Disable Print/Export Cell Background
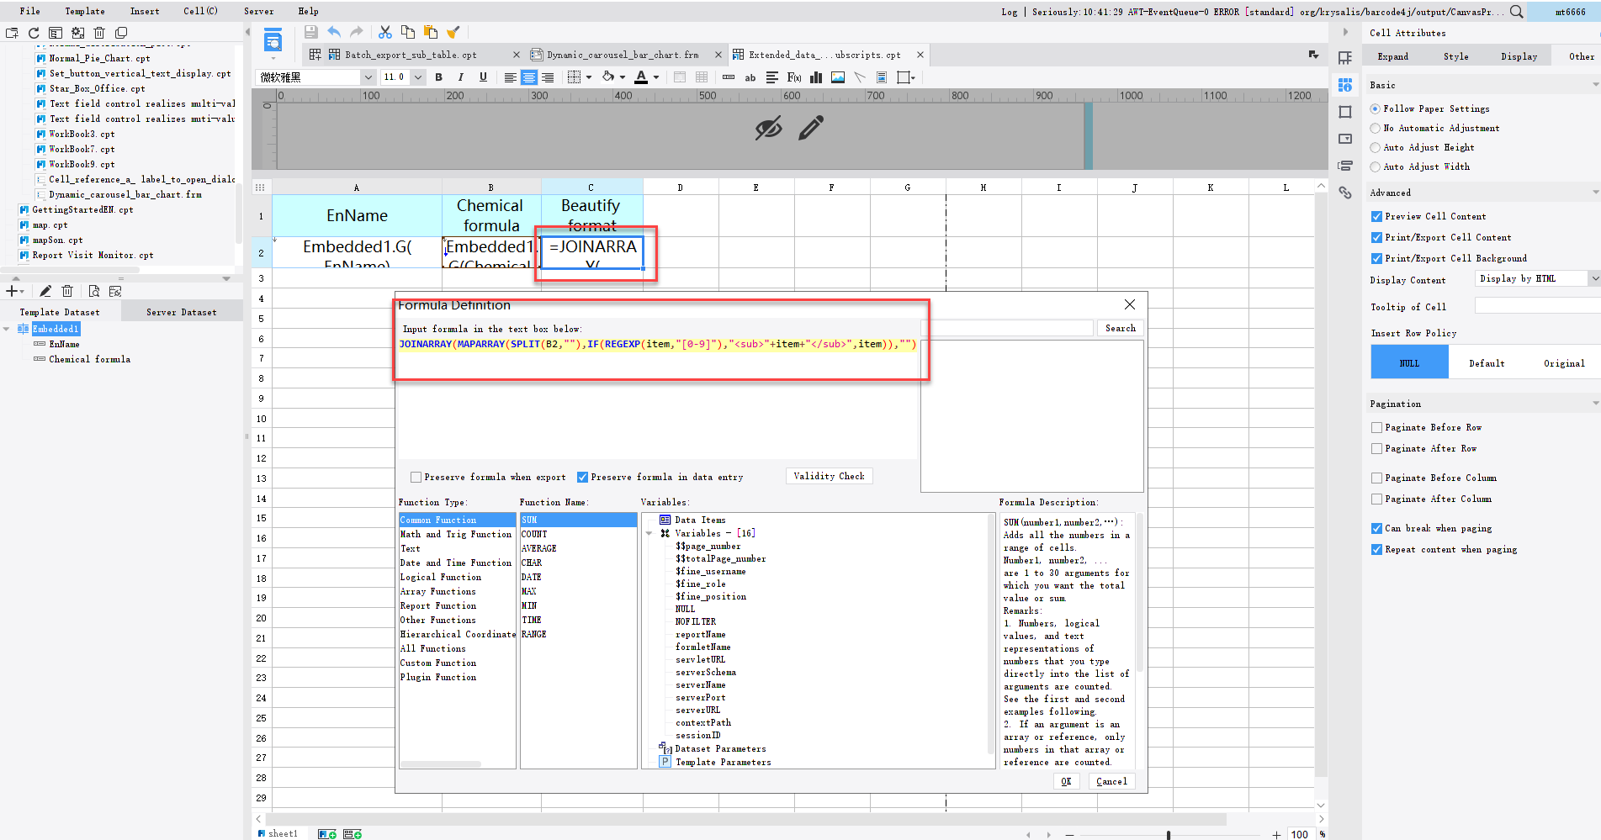 [1376, 258]
